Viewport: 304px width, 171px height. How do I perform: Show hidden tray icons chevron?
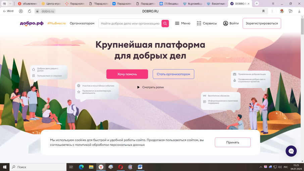pyautogui.click(x=261, y=167)
